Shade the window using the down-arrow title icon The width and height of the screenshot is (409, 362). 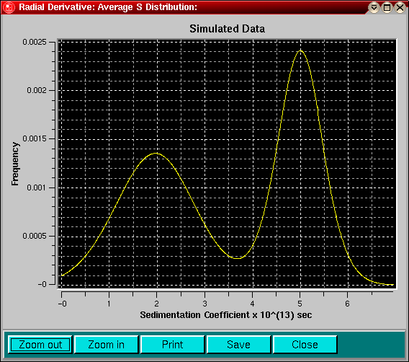pyautogui.click(x=374, y=8)
